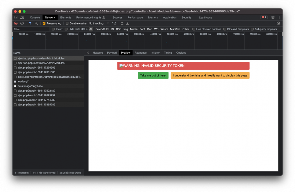Filter requests by JS type
The width and height of the screenshot is (295, 192).
point(112,29)
